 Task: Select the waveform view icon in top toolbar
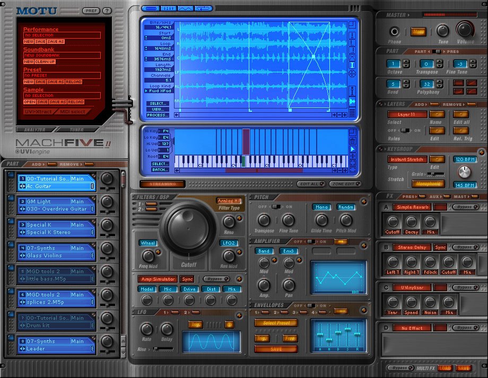pos(150,8)
